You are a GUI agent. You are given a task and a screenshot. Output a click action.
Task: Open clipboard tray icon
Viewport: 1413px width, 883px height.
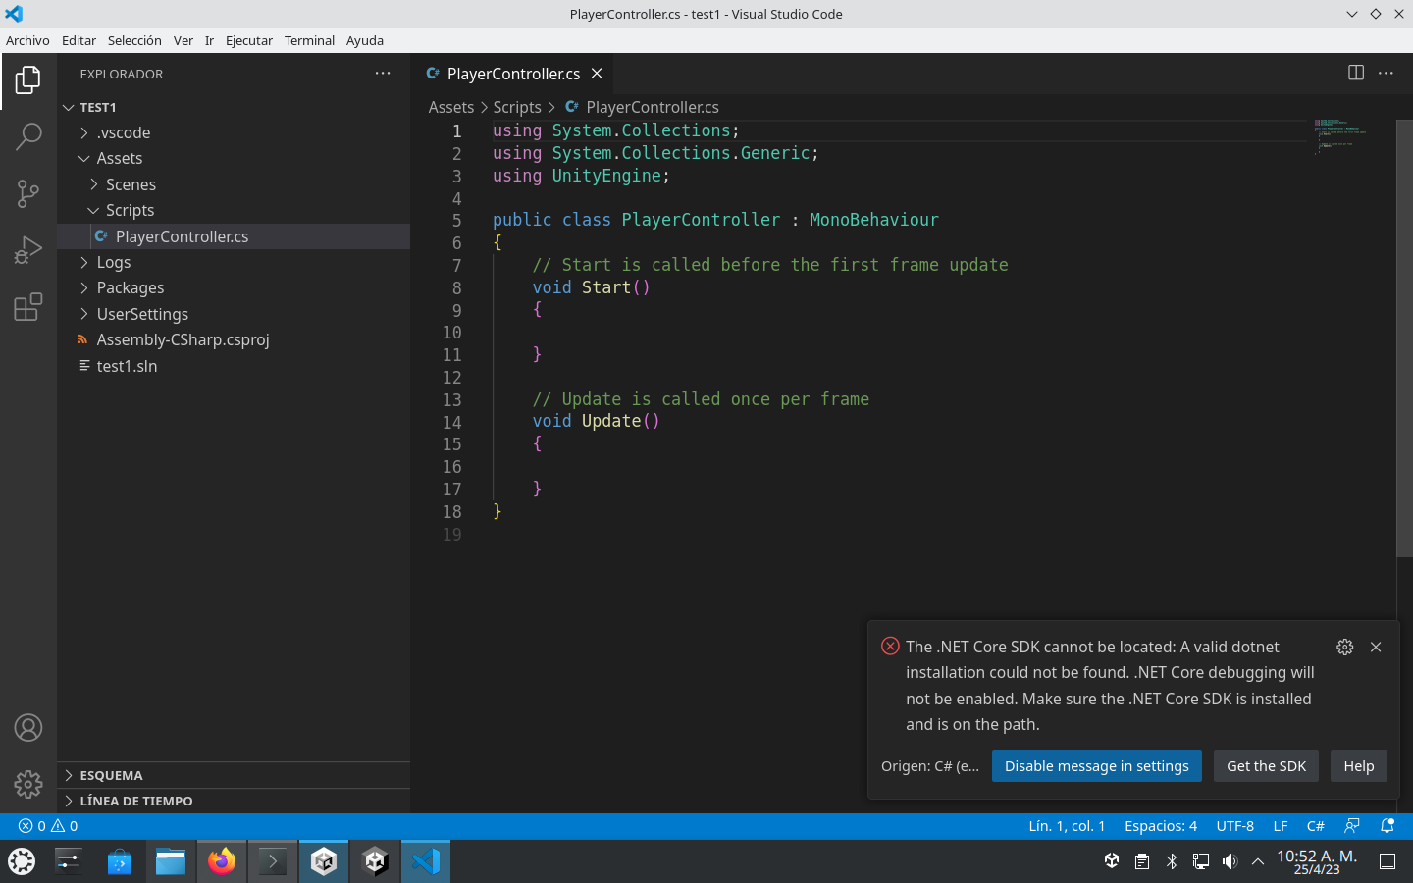click(1141, 861)
